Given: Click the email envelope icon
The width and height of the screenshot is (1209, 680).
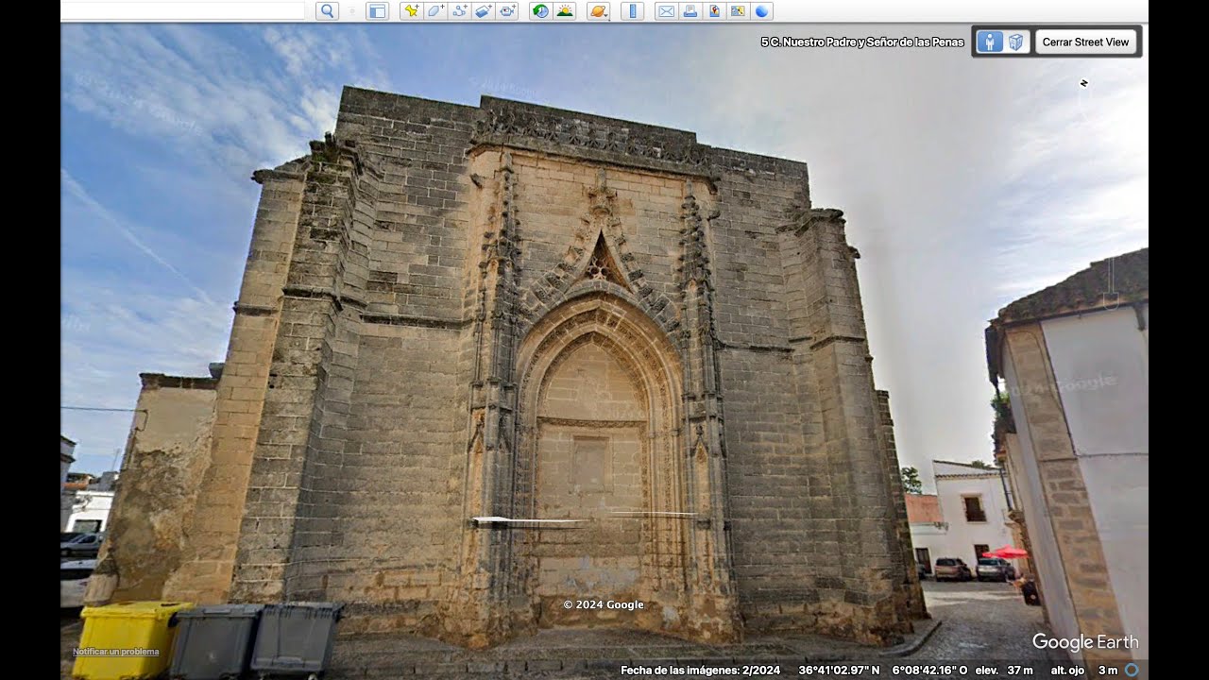Looking at the screenshot, I should pyautogui.click(x=666, y=11).
